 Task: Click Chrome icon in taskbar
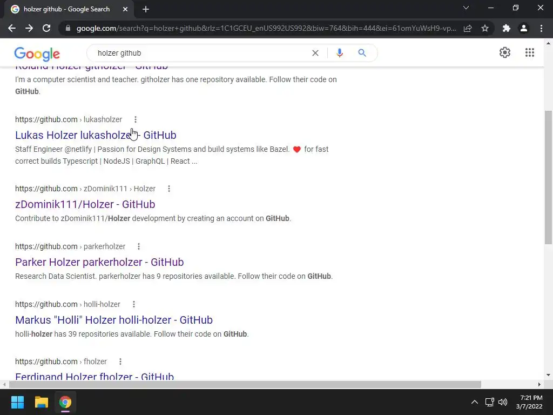[x=65, y=402]
